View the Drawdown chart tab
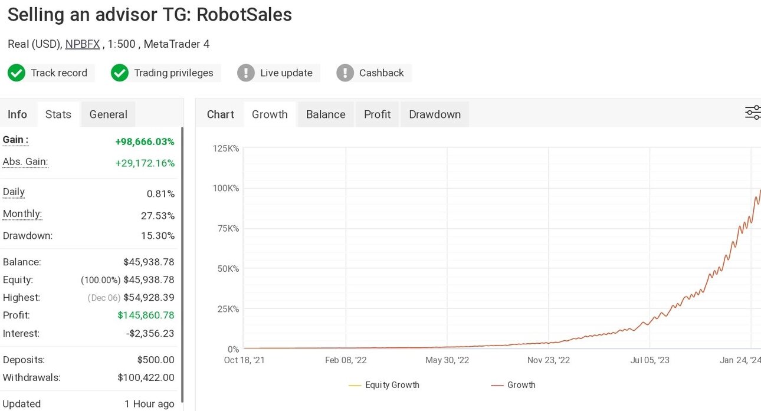 point(435,114)
